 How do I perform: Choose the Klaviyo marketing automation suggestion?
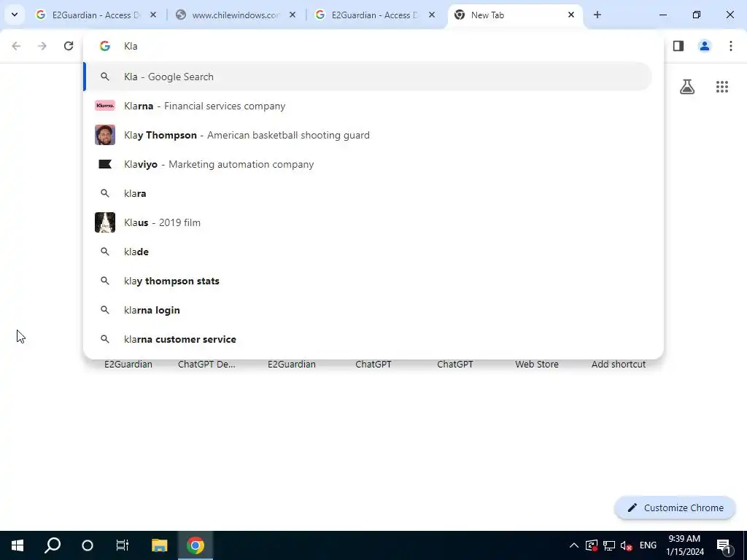[x=368, y=164]
